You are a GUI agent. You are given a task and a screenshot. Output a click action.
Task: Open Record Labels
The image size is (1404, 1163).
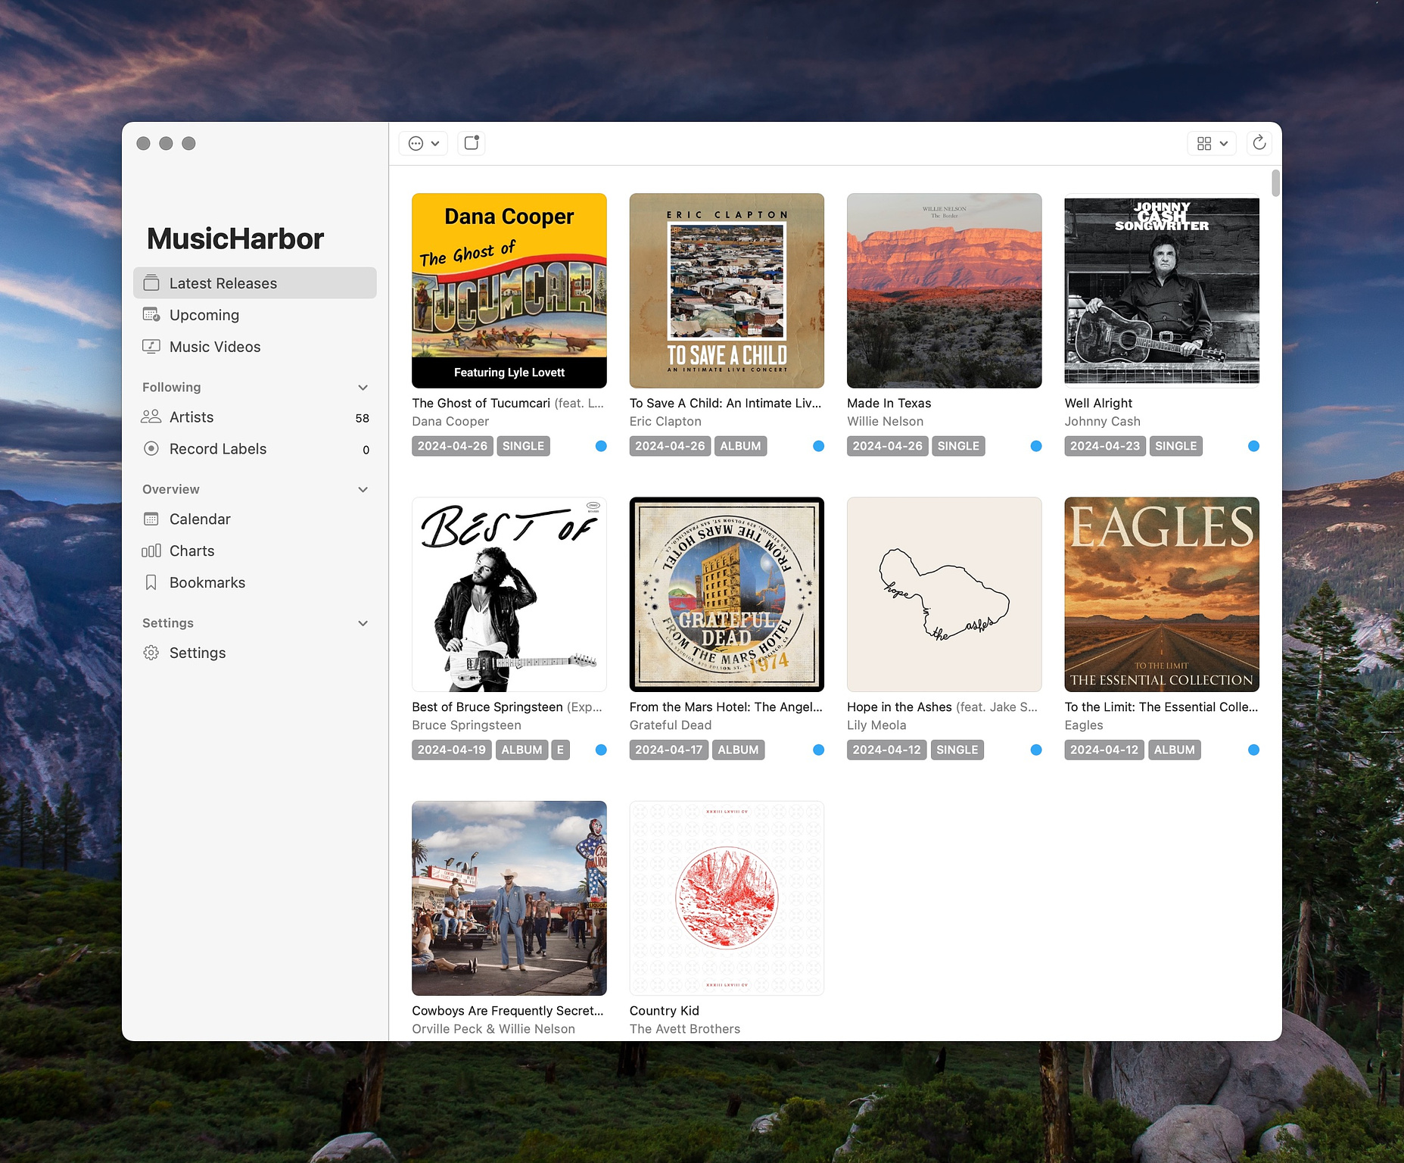tap(255, 449)
